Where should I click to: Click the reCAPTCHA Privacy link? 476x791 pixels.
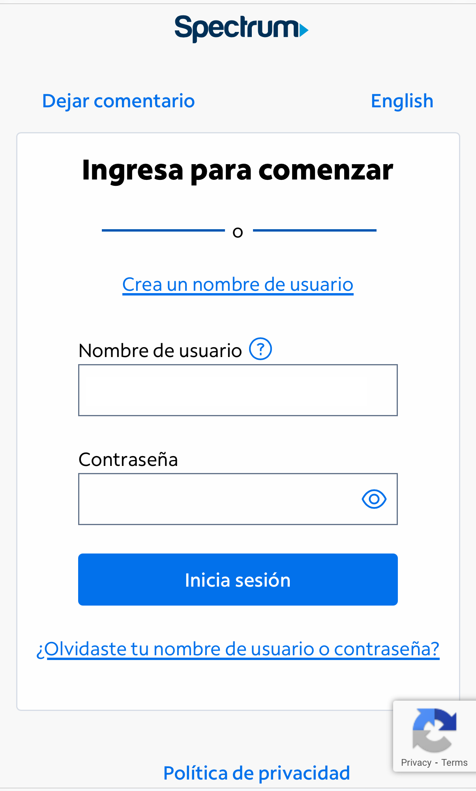click(x=416, y=763)
